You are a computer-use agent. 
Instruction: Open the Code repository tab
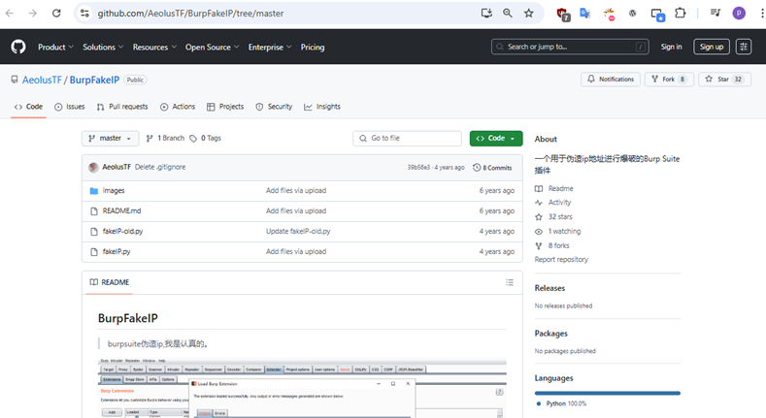(x=28, y=107)
